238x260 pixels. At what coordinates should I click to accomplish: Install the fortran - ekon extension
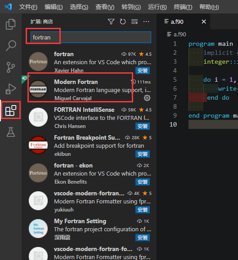[143, 182]
